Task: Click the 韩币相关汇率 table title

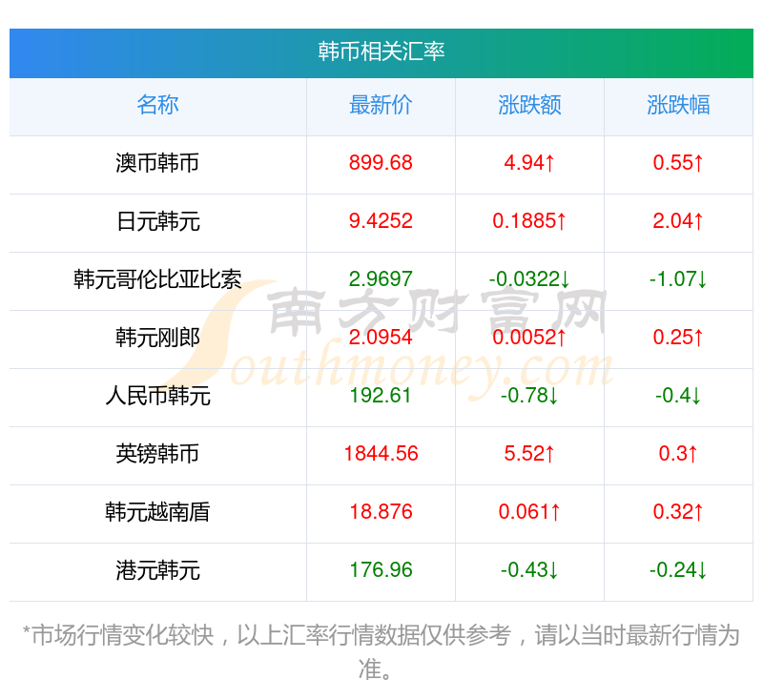Action: (x=381, y=51)
